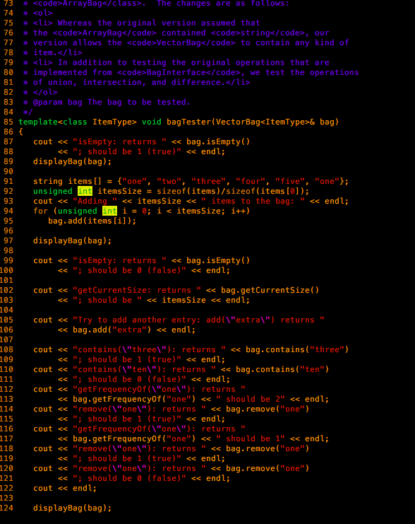Click 'displayBag(bag);' on line 124
Screen dimensions: 415x524
(73, 508)
